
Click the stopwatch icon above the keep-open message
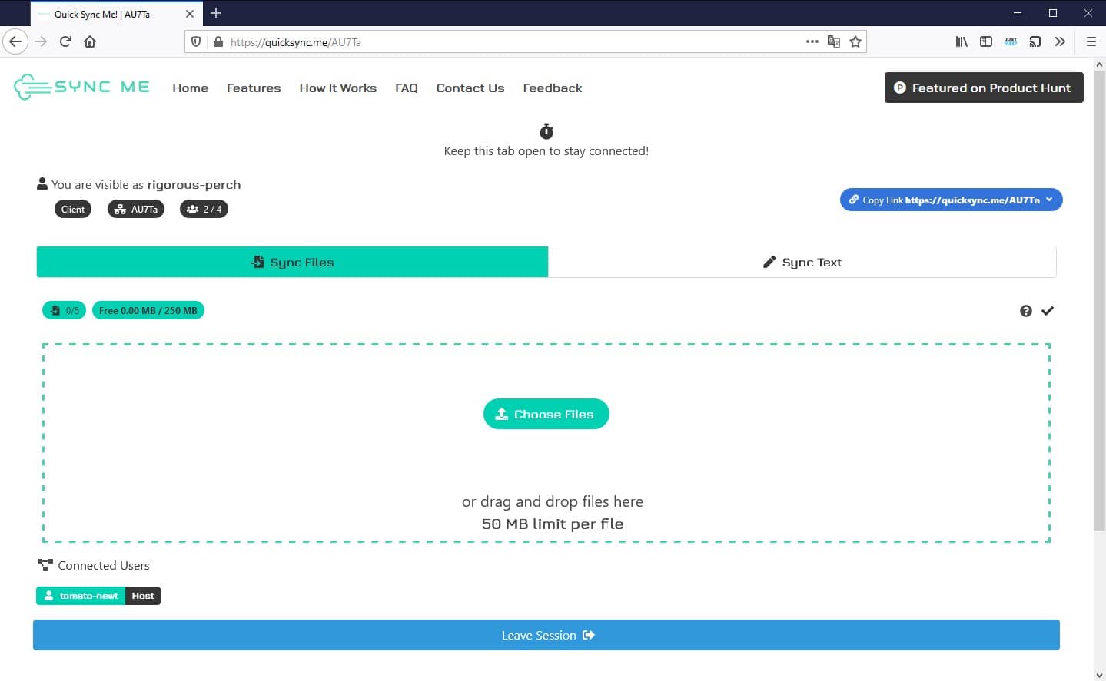click(546, 131)
